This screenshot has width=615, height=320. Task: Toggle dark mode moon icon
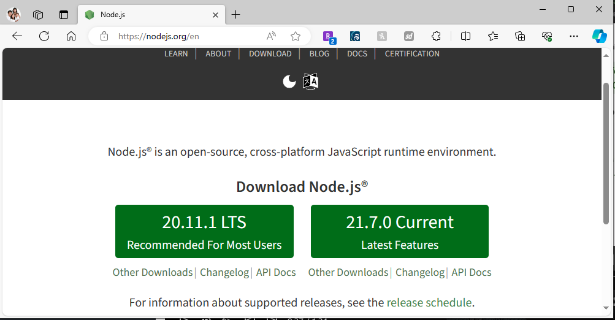pos(289,82)
